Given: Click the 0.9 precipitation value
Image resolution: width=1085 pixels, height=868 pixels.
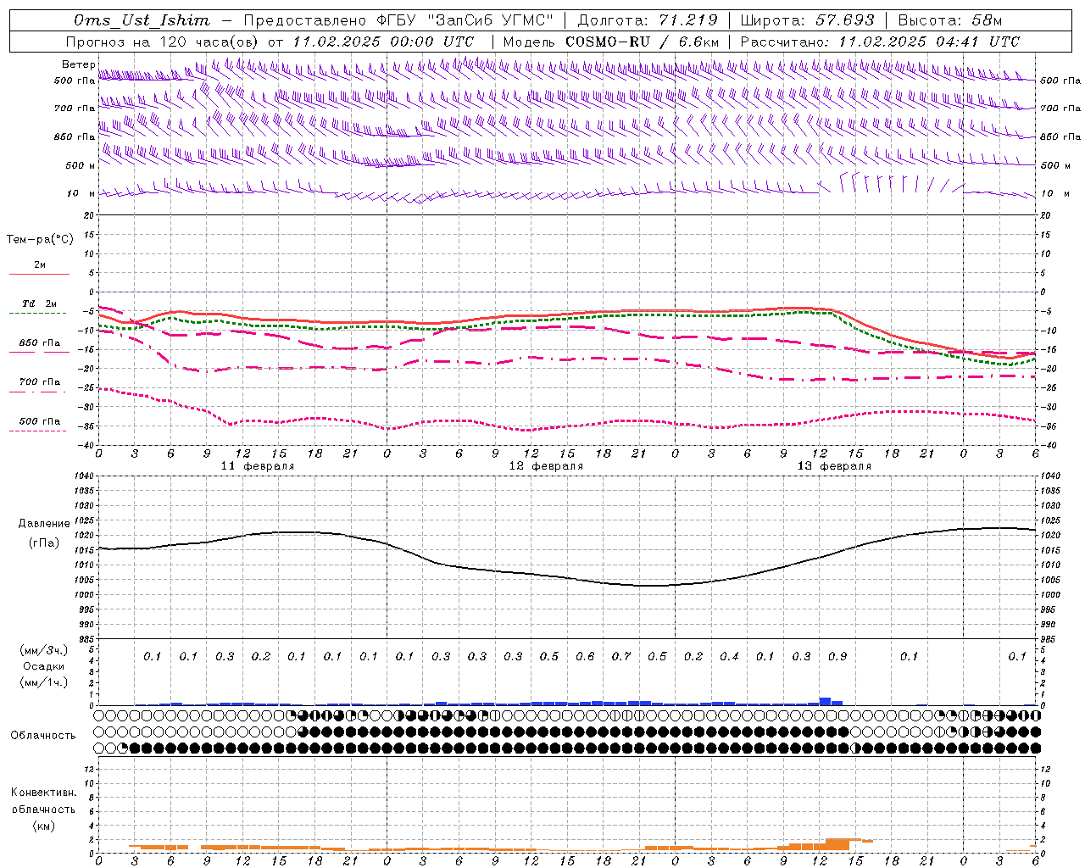Looking at the screenshot, I should [x=837, y=656].
